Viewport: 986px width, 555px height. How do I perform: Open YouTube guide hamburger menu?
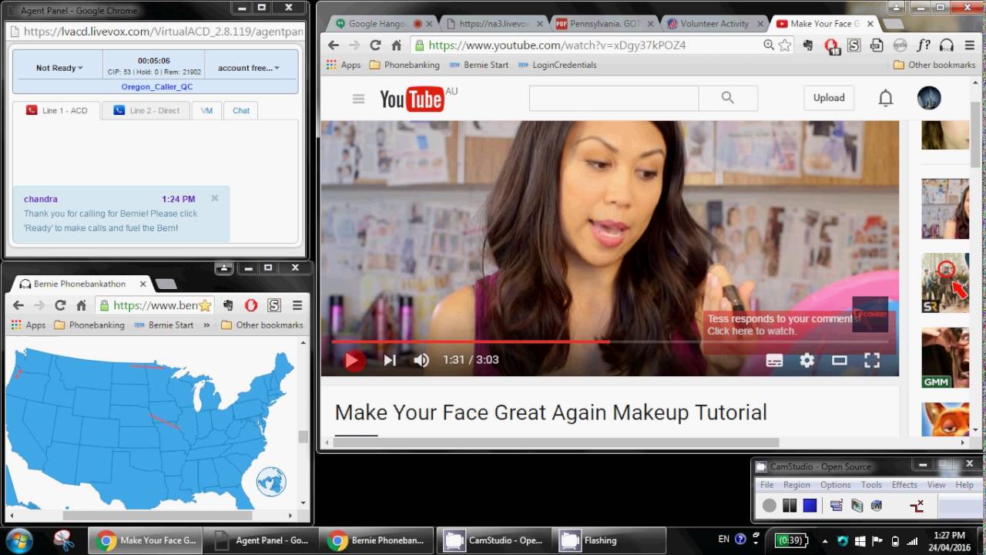click(x=358, y=99)
